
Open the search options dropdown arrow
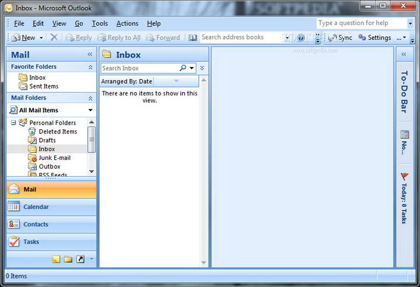coord(192,68)
